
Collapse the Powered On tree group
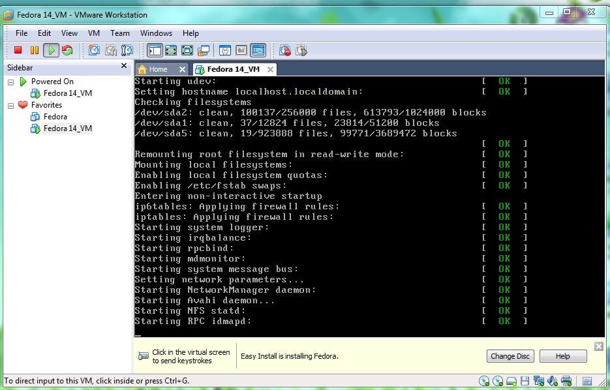(11, 82)
